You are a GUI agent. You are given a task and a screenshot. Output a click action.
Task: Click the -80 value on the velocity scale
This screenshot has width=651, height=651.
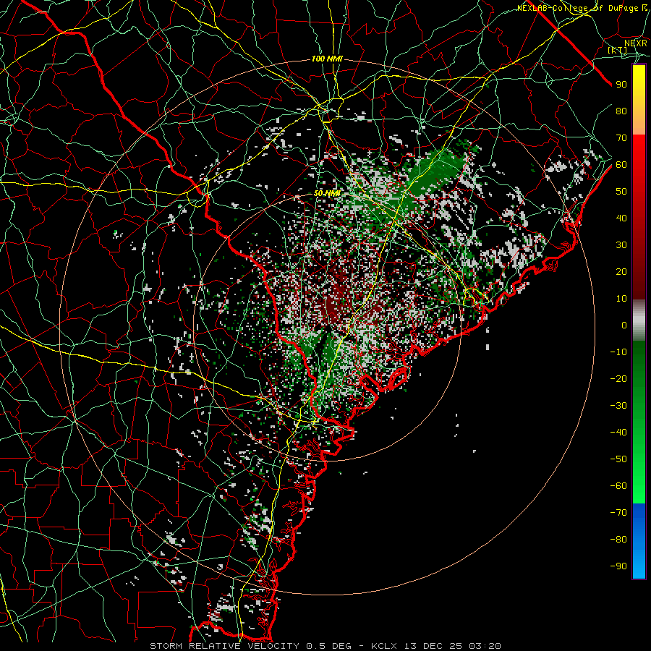pyautogui.click(x=618, y=540)
